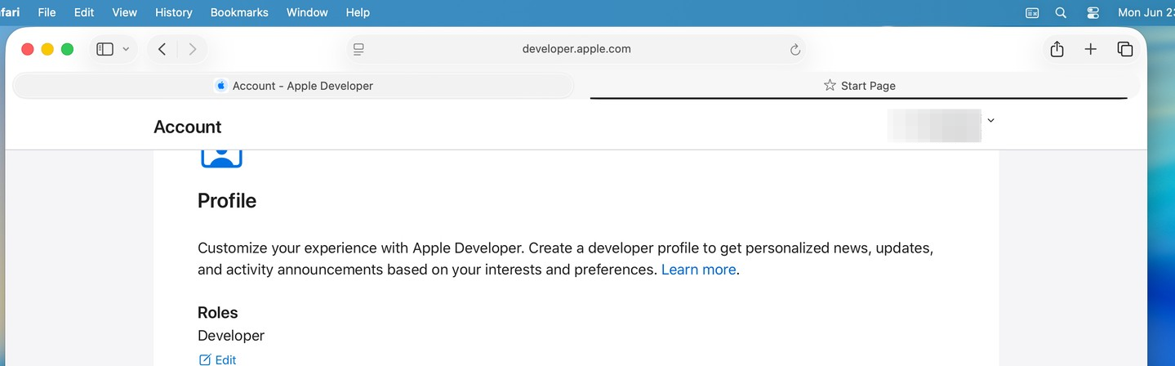Toggle the Safari sidebar button

(105, 49)
